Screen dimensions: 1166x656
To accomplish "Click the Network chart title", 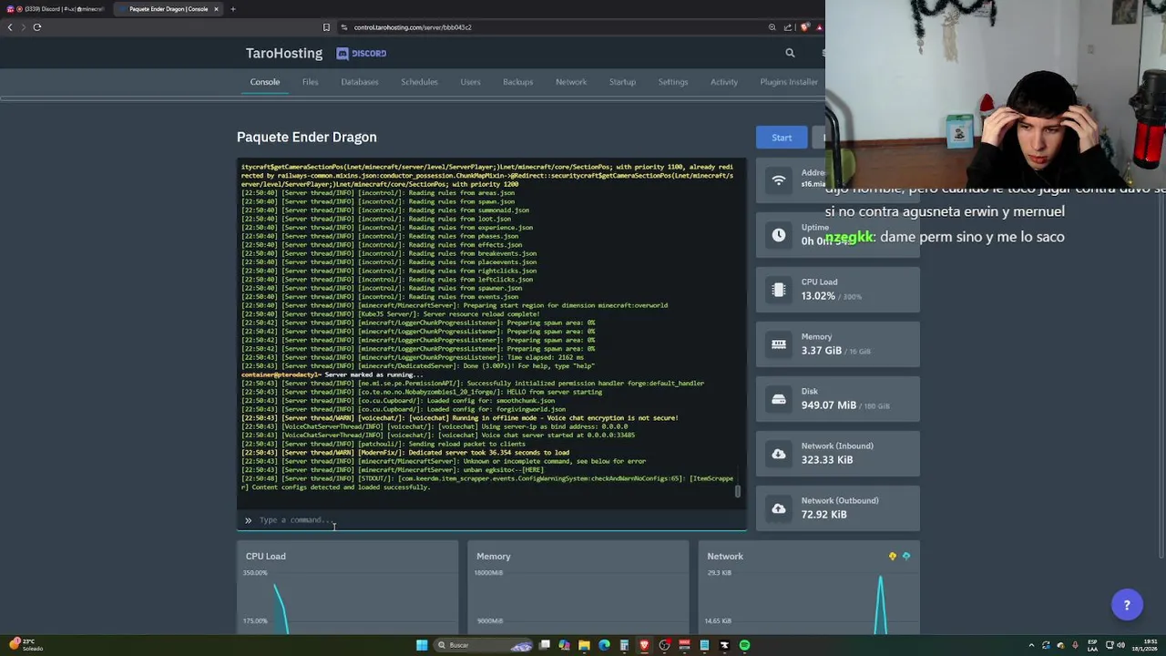I will [x=725, y=556].
